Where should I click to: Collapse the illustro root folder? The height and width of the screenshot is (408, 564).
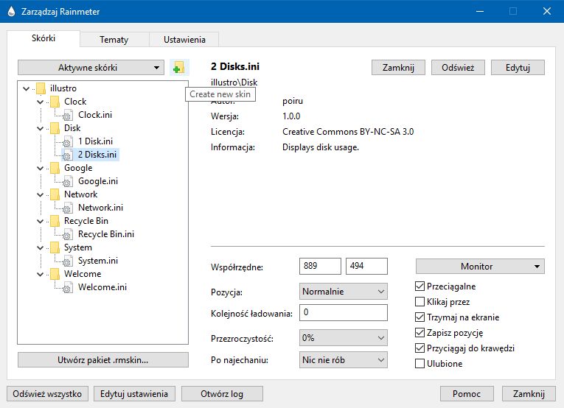[27, 88]
